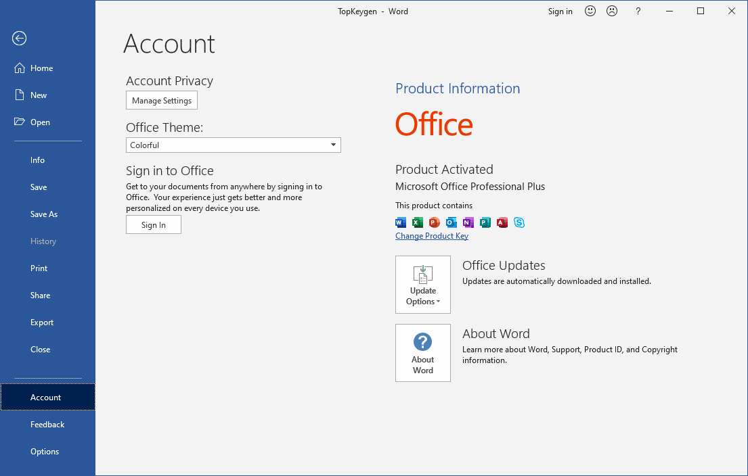Click the PowerPoint app icon under product contents
748x476 pixels.
(434, 222)
